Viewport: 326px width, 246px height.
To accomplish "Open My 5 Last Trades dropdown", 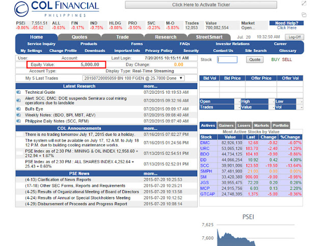I will (133, 78).
